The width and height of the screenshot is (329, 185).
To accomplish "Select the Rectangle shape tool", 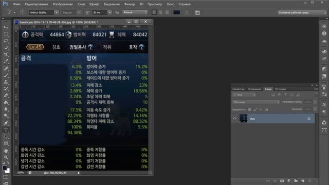I will tap(6, 143).
